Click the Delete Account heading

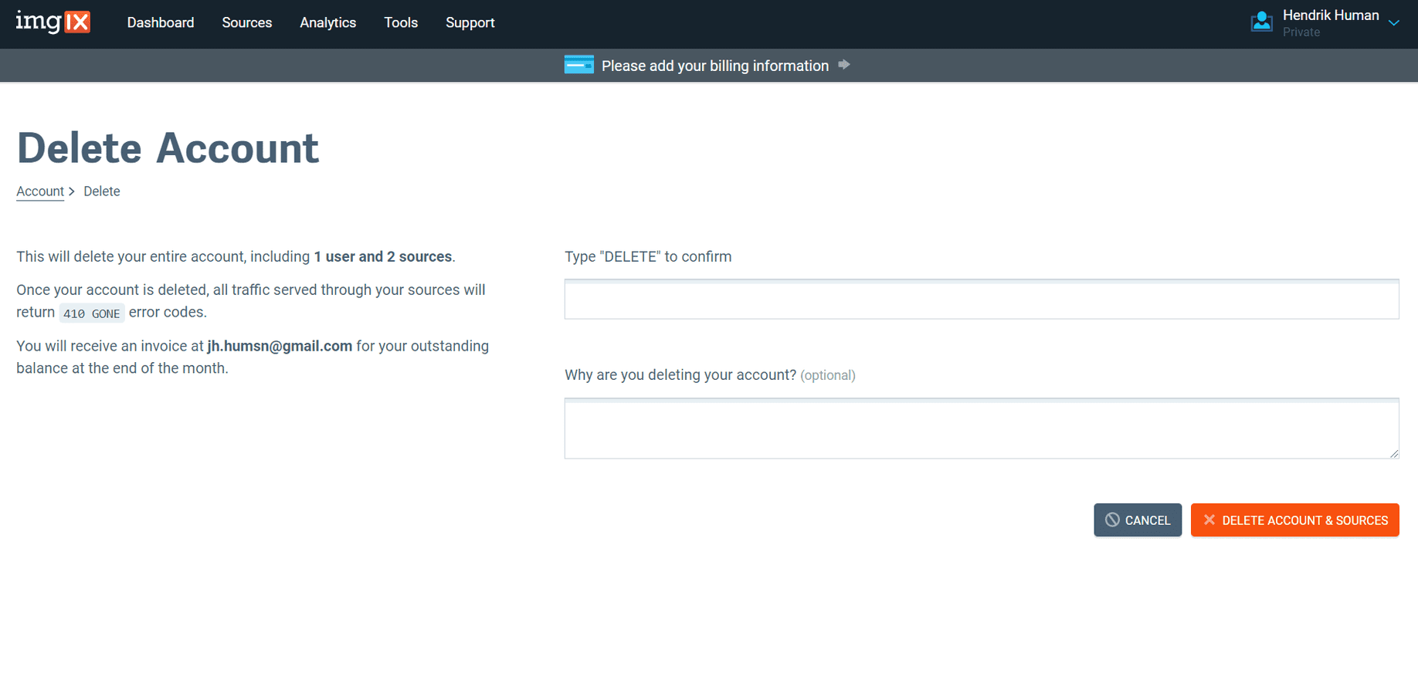(168, 148)
